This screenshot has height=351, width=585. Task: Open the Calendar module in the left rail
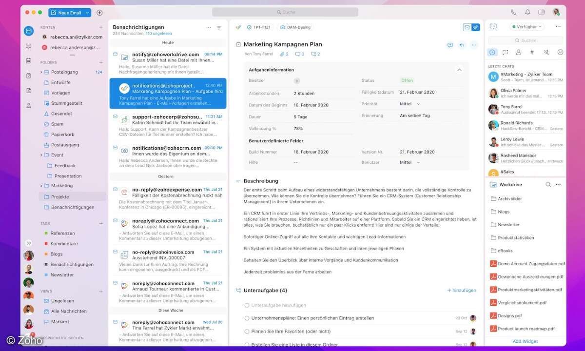click(29, 61)
